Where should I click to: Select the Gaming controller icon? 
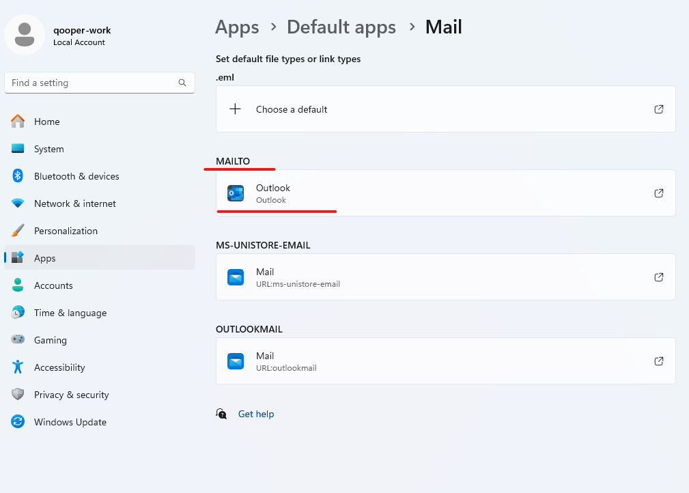coord(17,340)
